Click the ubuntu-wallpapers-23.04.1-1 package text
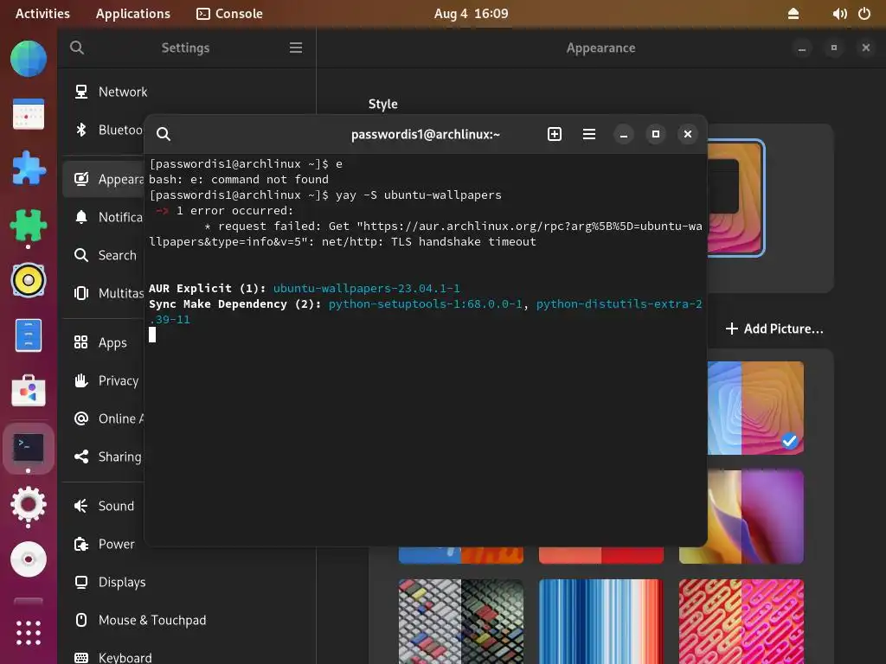This screenshot has height=664, width=886. tap(366, 289)
